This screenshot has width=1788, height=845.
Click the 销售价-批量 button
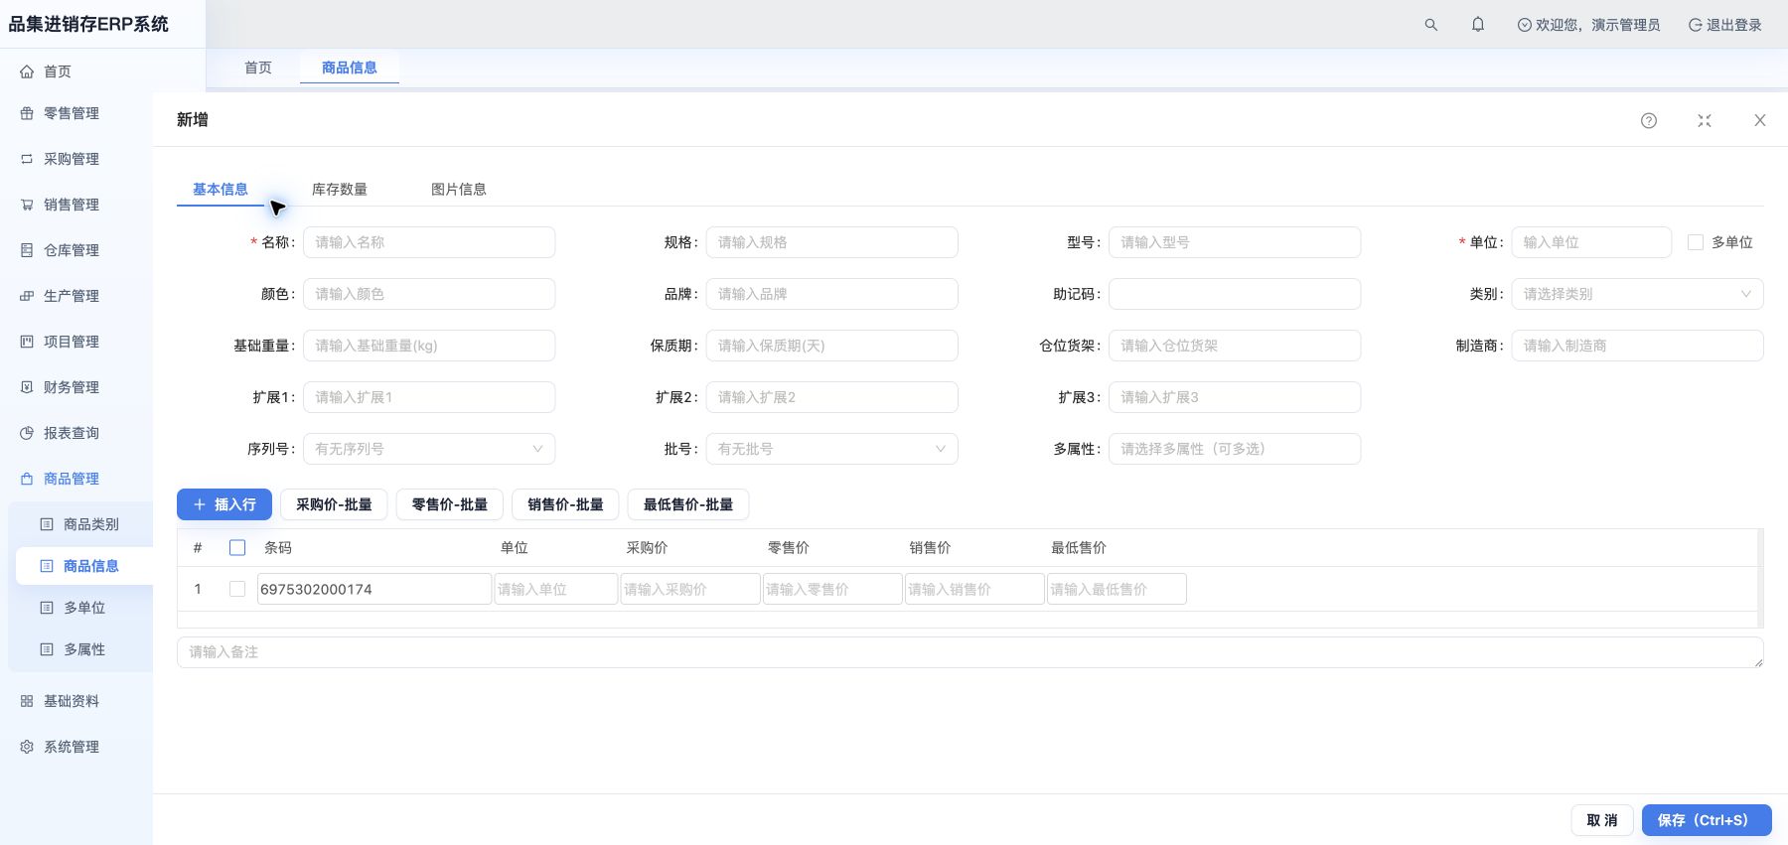tap(565, 504)
